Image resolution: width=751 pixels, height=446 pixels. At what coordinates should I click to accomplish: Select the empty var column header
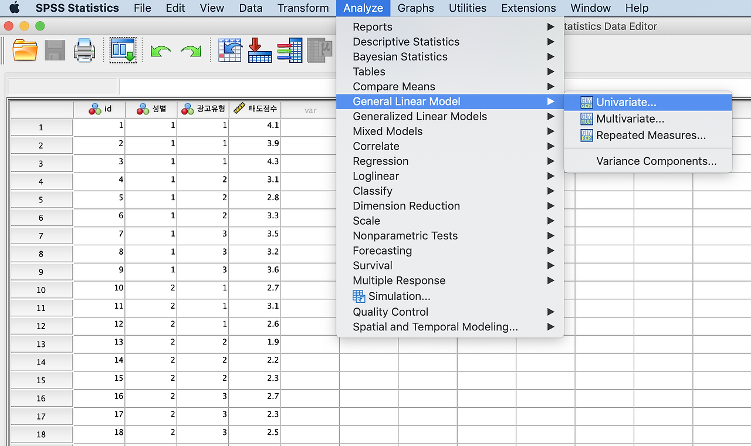coord(310,109)
